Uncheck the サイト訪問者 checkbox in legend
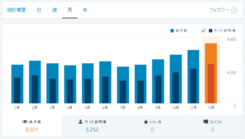This screenshot has height=139, width=245. click(203, 31)
